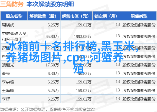Click the 解禁数量（股） column header

(x=44, y=16)
